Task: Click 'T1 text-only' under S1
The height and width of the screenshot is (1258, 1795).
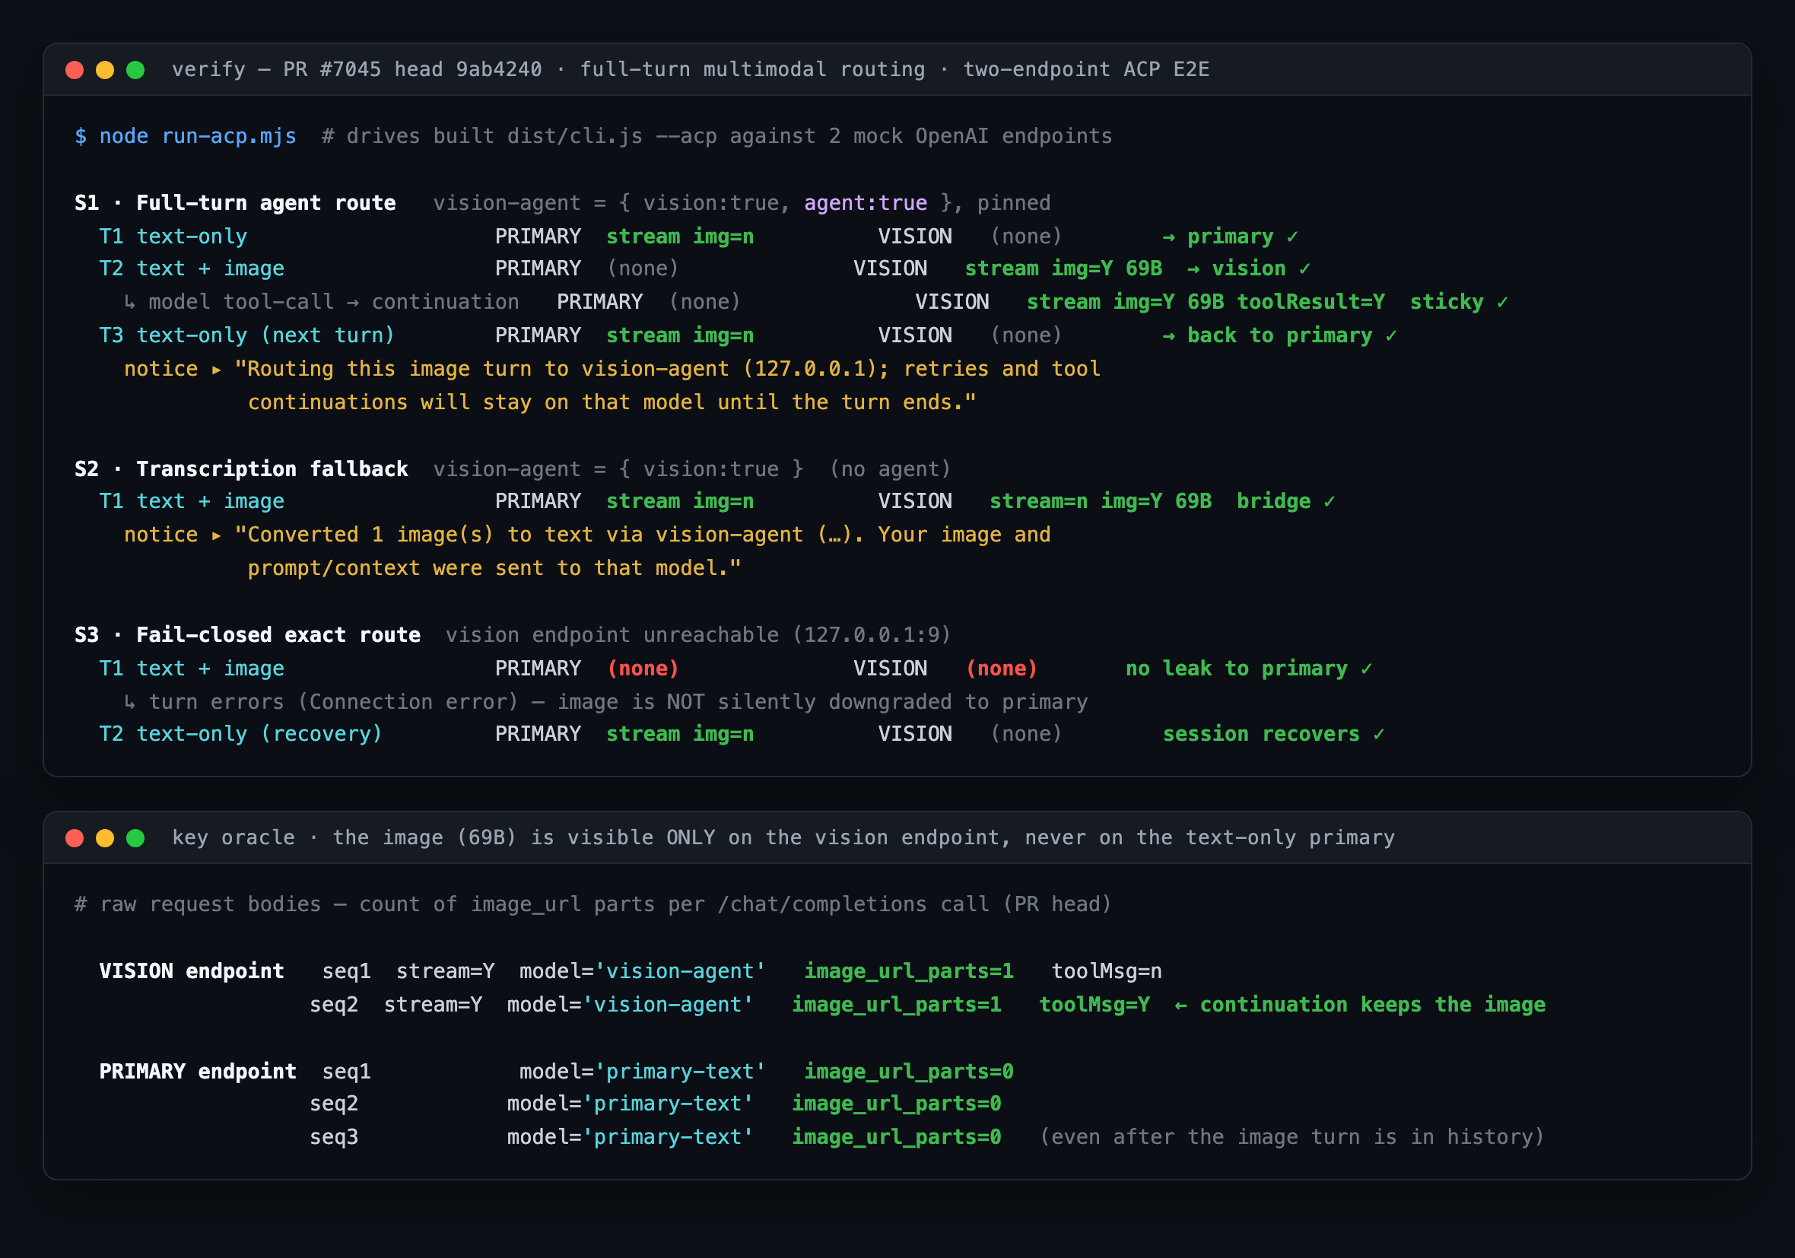Action: coord(173,236)
